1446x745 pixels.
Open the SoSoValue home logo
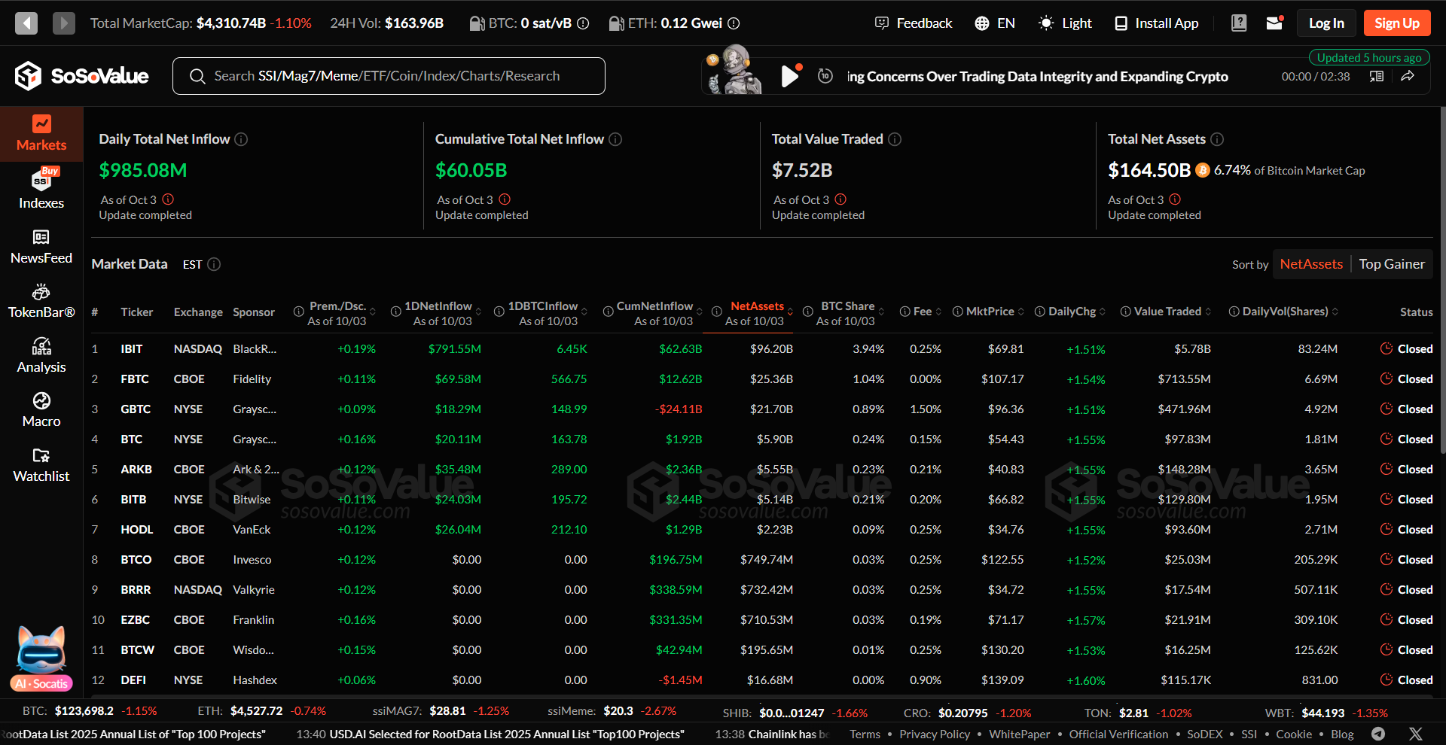(81, 76)
